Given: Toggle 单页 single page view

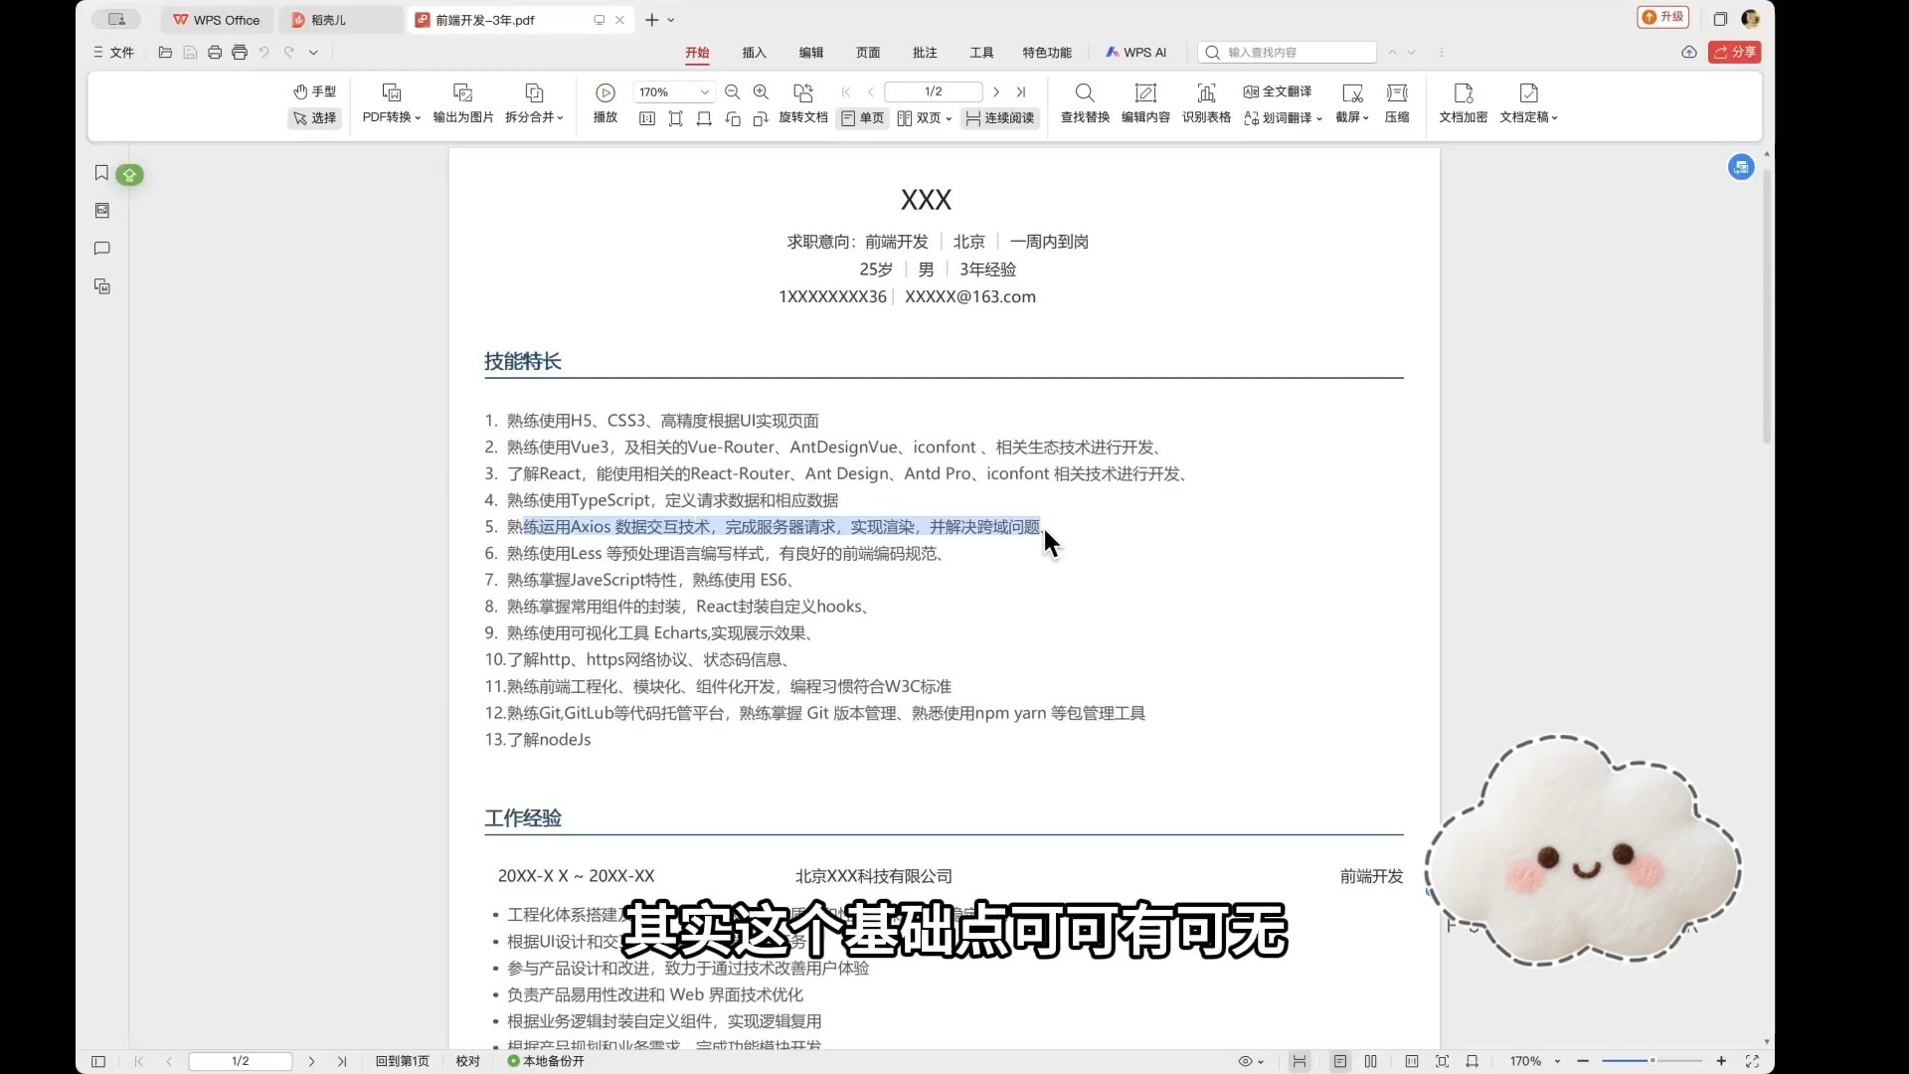Looking at the screenshot, I should coord(862,118).
